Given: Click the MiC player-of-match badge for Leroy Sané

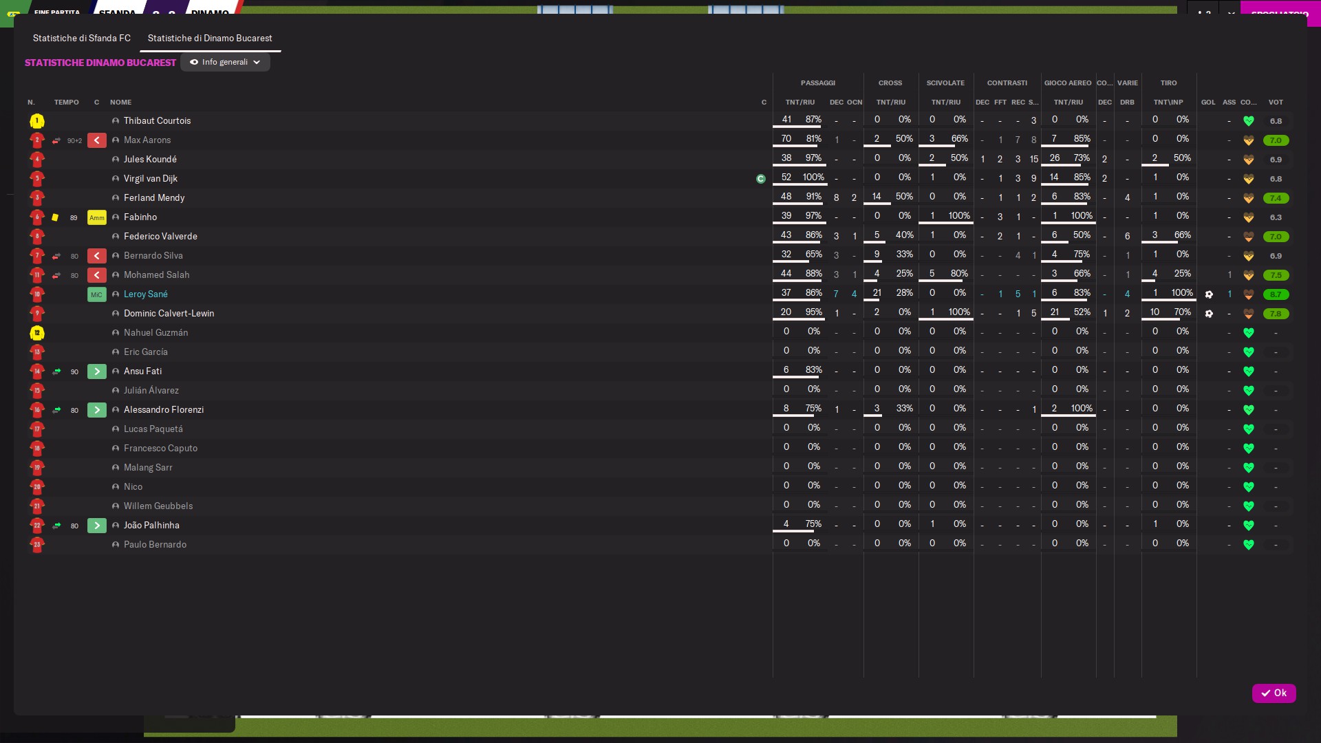Looking at the screenshot, I should (x=97, y=294).
